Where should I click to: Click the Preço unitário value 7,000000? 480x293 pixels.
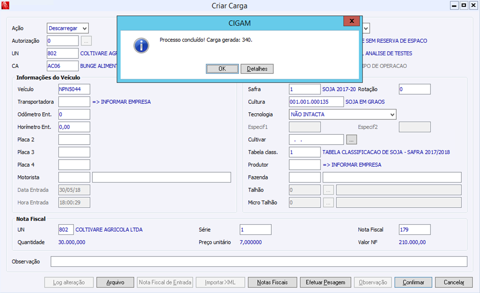click(x=251, y=242)
